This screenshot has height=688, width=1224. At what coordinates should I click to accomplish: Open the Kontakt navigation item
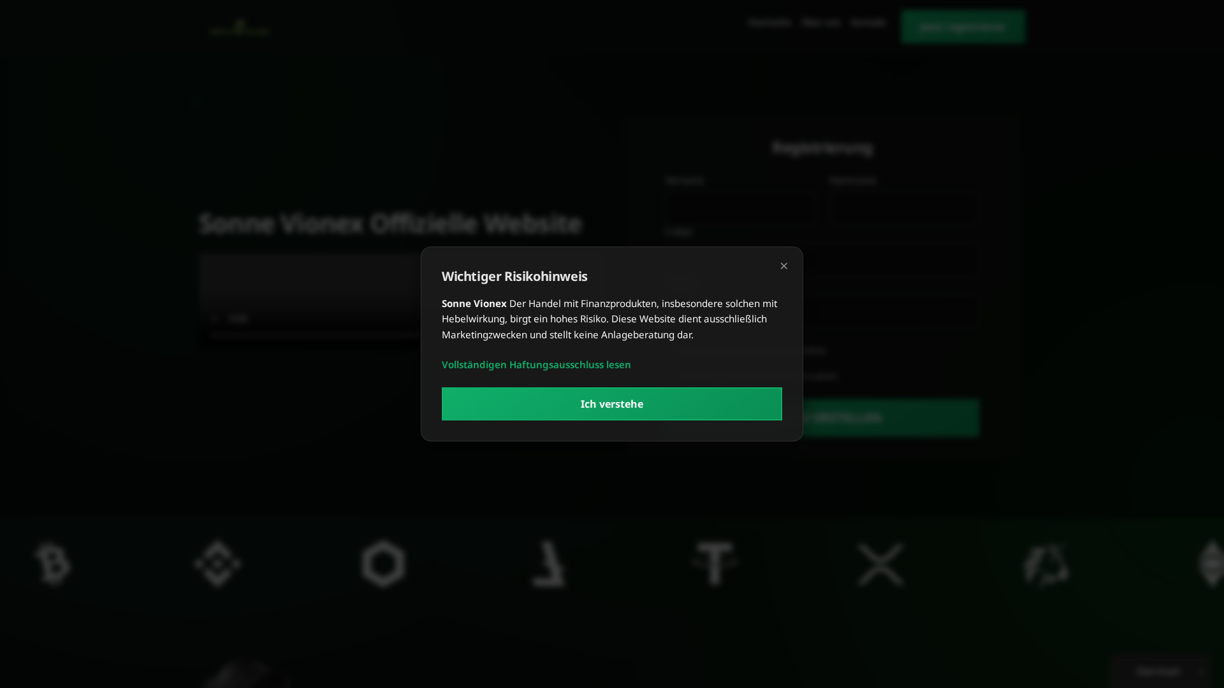(x=868, y=22)
